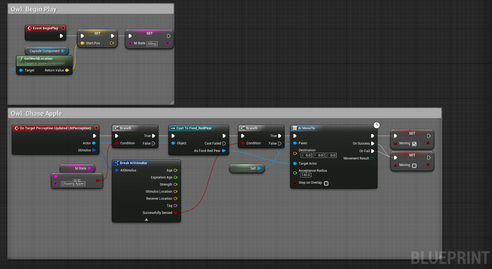Click the Successfully Sensed output pin
This screenshot has height=269, width=492.
click(176, 212)
